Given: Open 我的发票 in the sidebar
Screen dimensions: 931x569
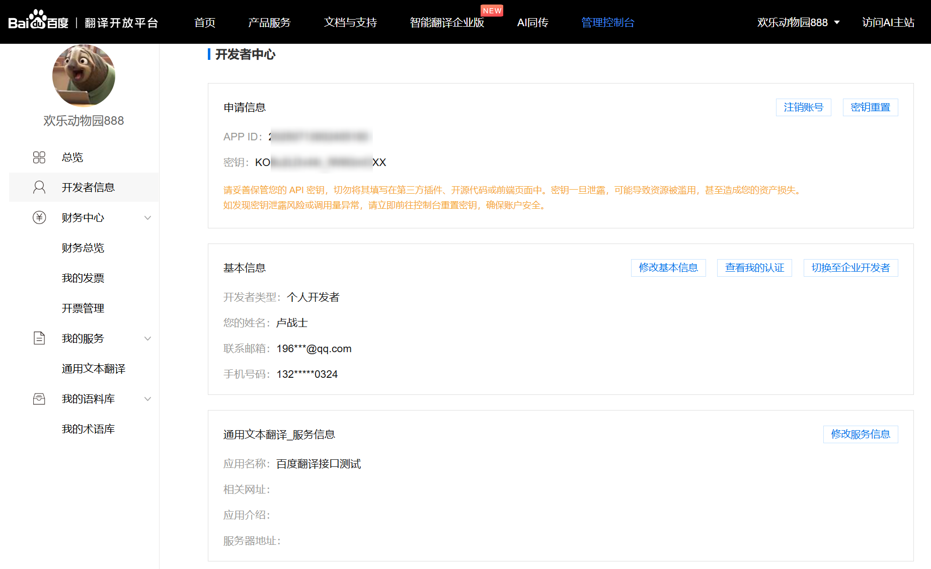Looking at the screenshot, I should [83, 278].
